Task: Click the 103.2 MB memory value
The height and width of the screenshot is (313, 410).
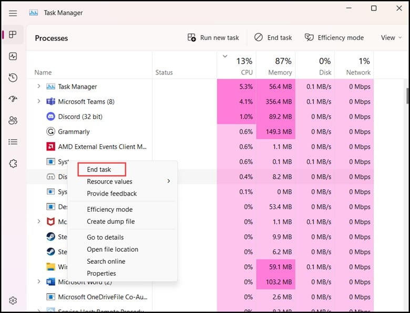Action: coord(279,282)
